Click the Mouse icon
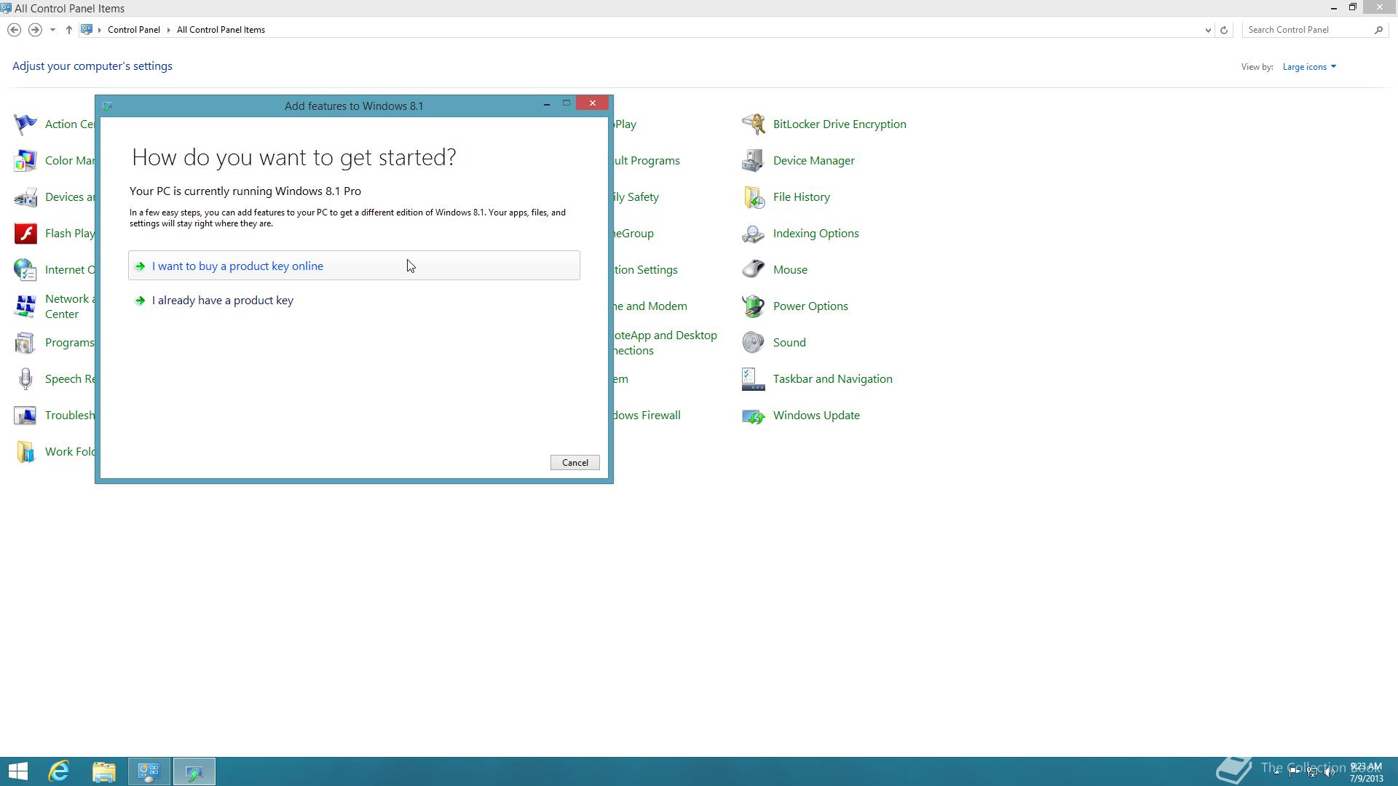The image size is (1398, 786). click(754, 270)
